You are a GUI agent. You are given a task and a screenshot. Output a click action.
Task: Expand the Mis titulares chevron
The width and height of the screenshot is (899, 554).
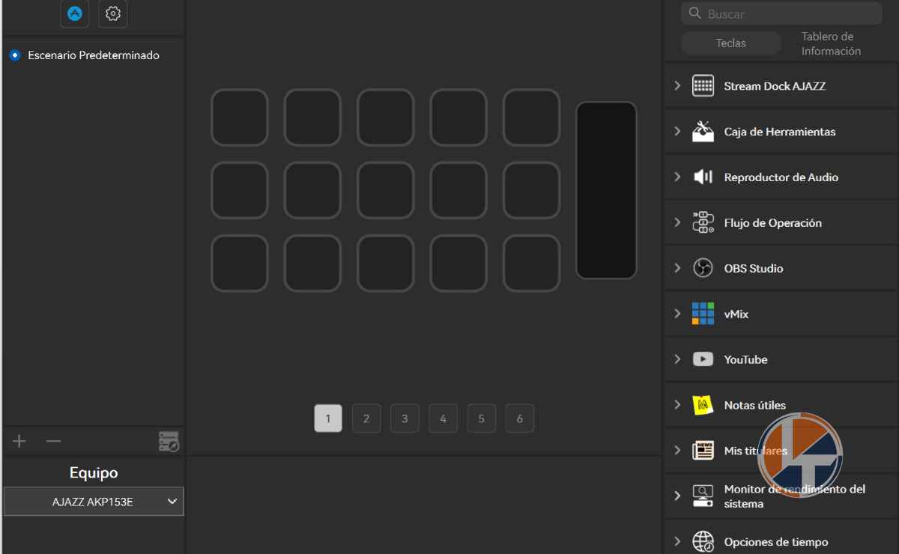tap(677, 451)
